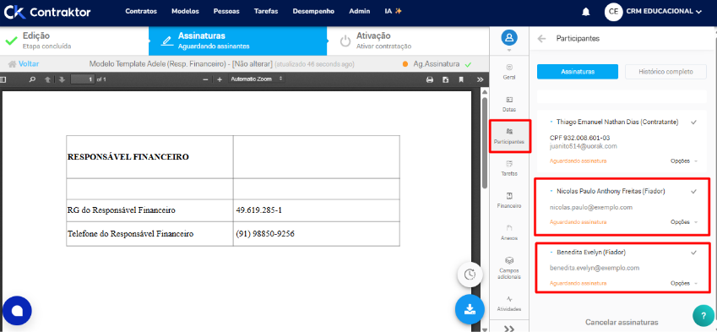Click the phone value (91) 98850-9256
The height and width of the screenshot is (332, 717).
pos(265,234)
